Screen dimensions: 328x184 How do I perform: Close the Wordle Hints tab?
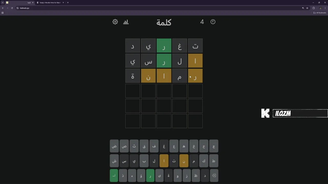click(x=63, y=3)
